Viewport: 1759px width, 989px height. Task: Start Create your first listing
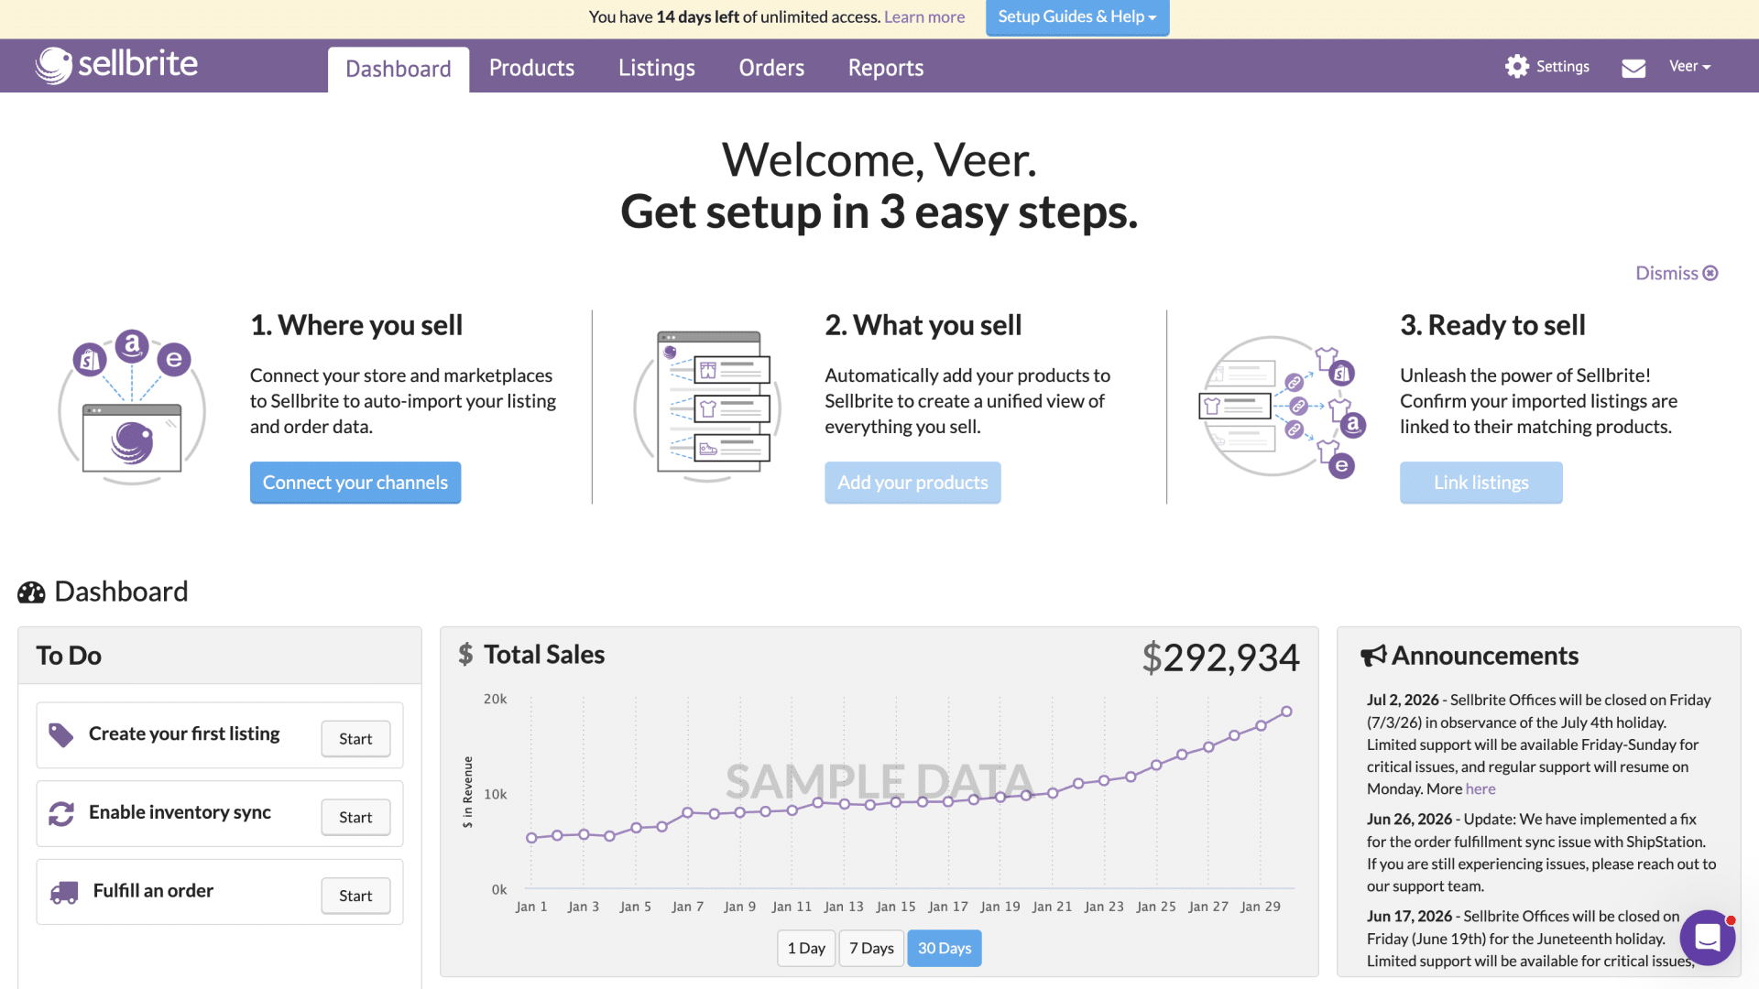(355, 739)
